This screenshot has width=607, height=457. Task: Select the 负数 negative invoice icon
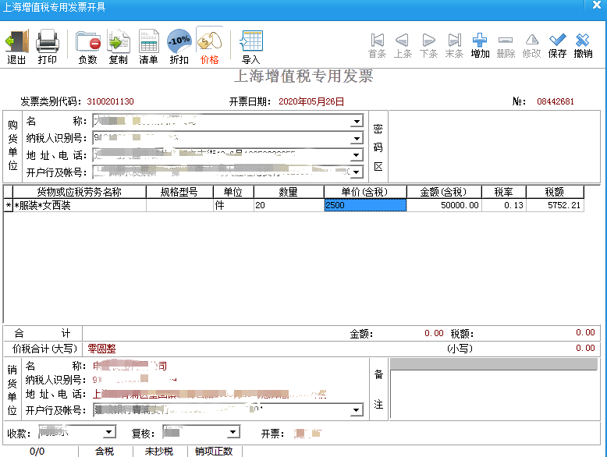coord(88,47)
